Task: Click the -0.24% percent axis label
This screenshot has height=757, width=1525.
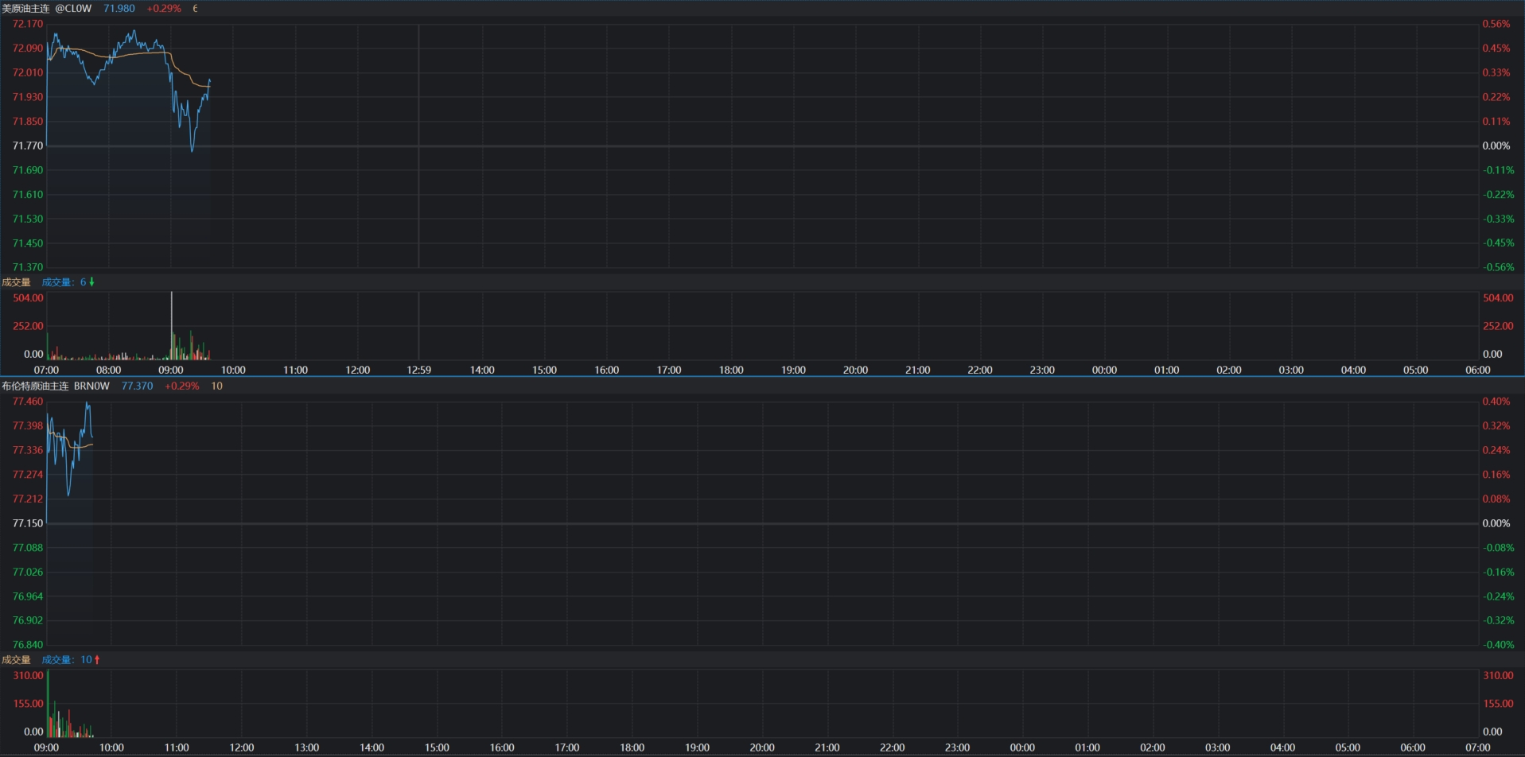Action: 1498,596
